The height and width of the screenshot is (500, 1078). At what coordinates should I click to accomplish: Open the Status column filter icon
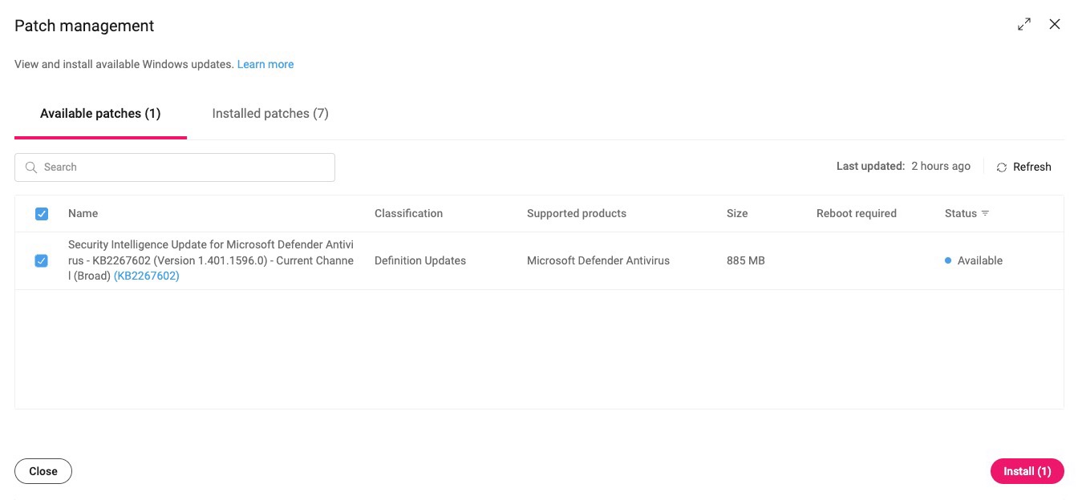985,213
